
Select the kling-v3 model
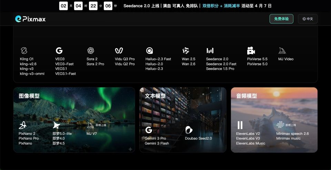[27, 69]
